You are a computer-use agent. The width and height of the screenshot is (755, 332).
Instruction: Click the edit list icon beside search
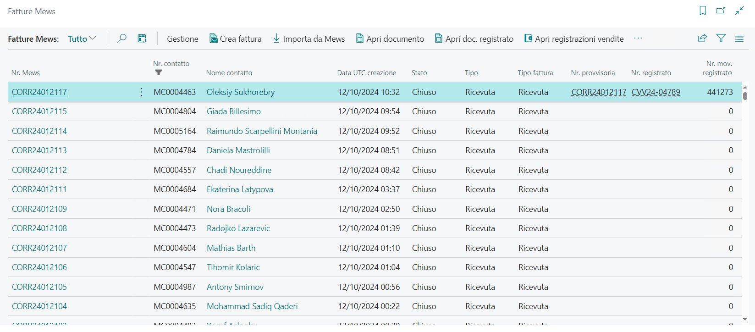[x=142, y=39]
